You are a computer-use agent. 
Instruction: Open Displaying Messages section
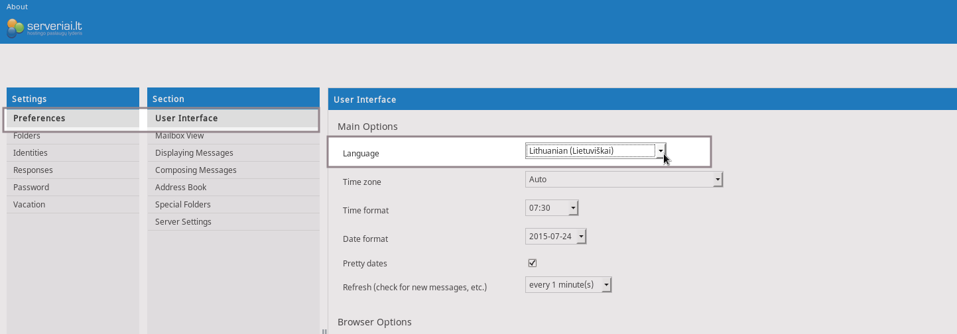(194, 153)
